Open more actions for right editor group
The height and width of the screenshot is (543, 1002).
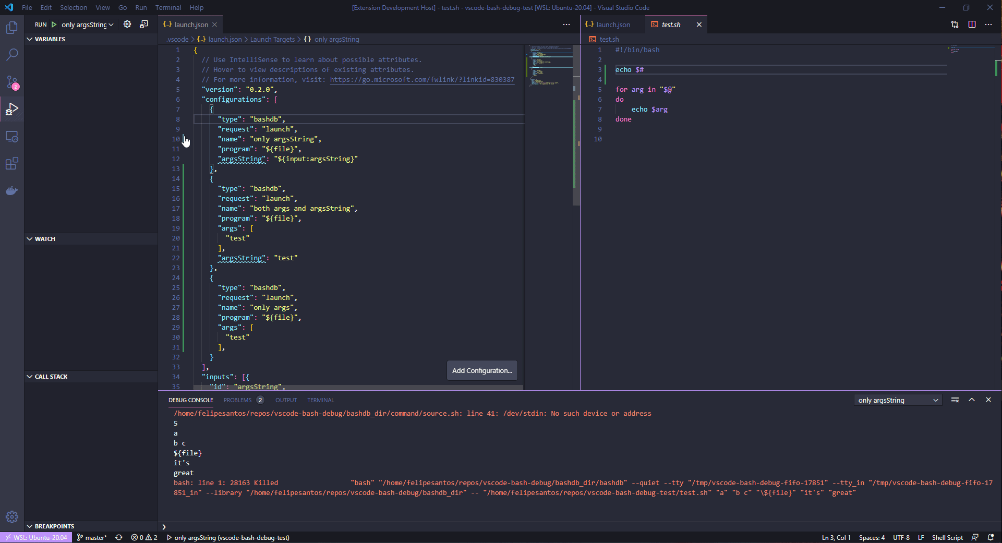(988, 25)
